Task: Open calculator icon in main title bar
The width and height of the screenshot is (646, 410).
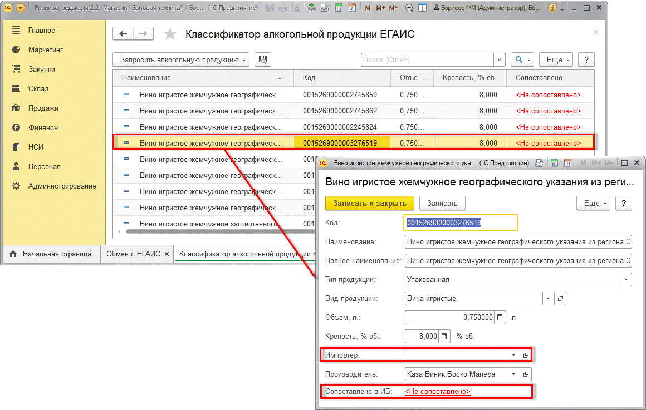Action: coord(339,8)
